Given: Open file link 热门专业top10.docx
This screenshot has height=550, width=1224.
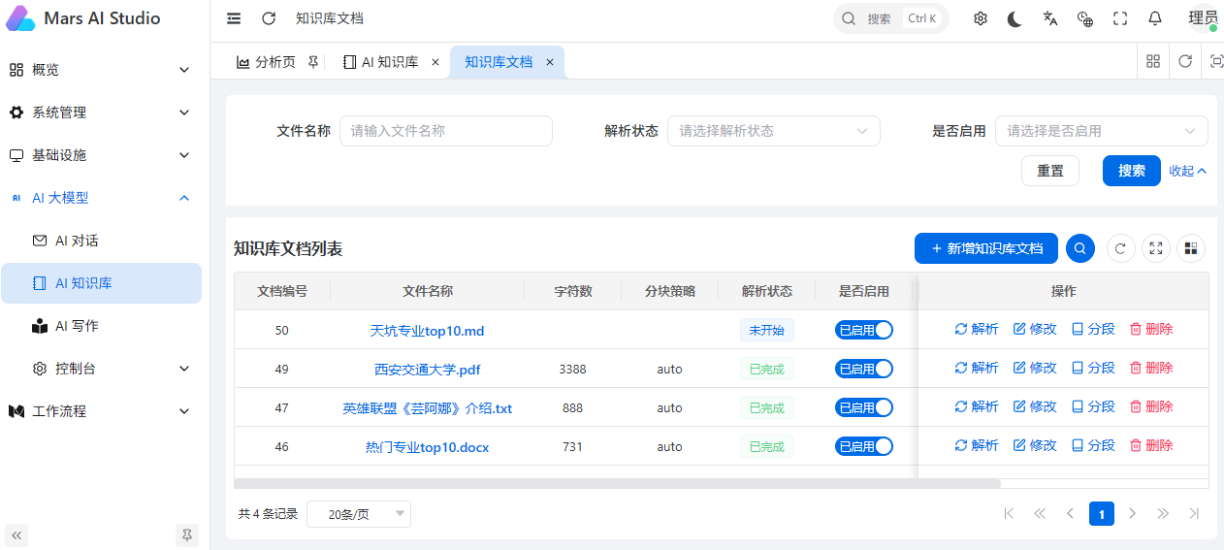Looking at the screenshot, I should click(x=427, y=447).
